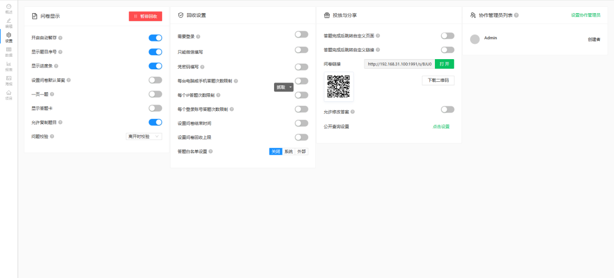Go to 报表 chart icon in sidebar

(9, 66)
